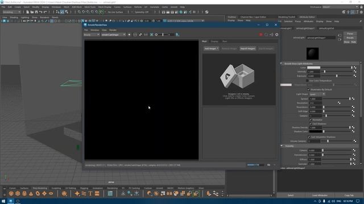Click the poly sphere shelf icon
This screenshot has height=204, width=364.
coord(11,193)
